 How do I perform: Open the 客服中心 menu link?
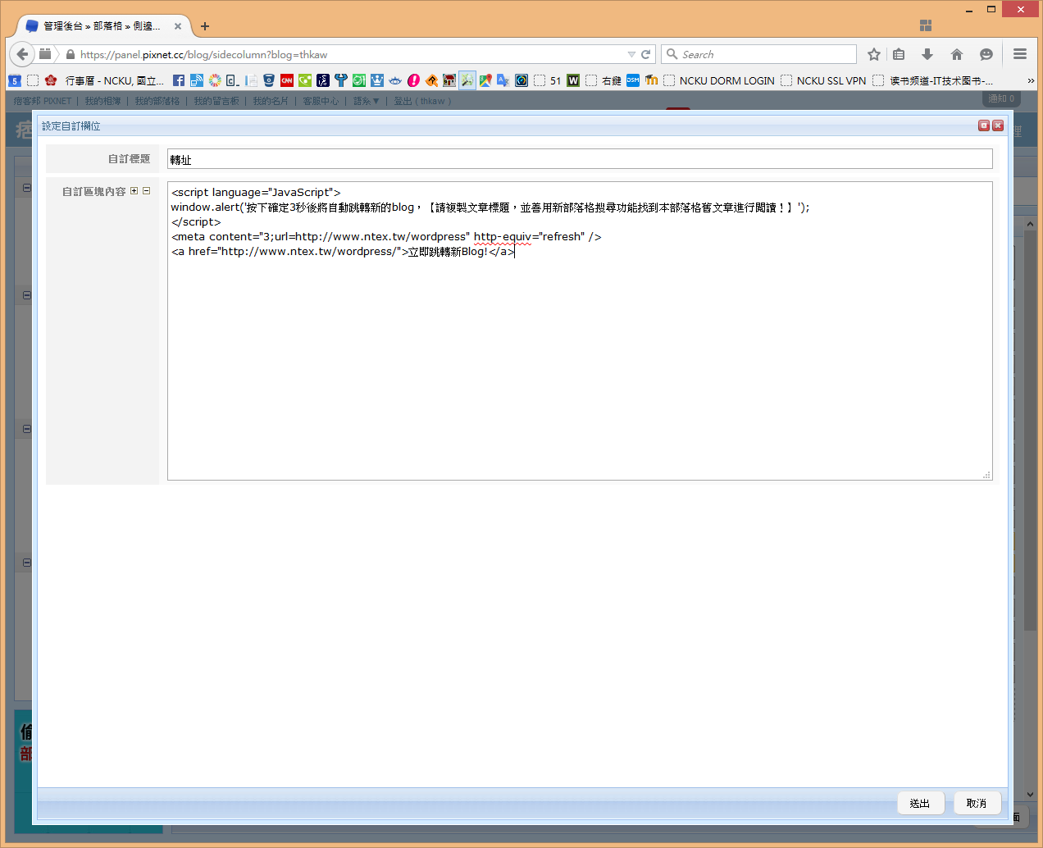321,101
